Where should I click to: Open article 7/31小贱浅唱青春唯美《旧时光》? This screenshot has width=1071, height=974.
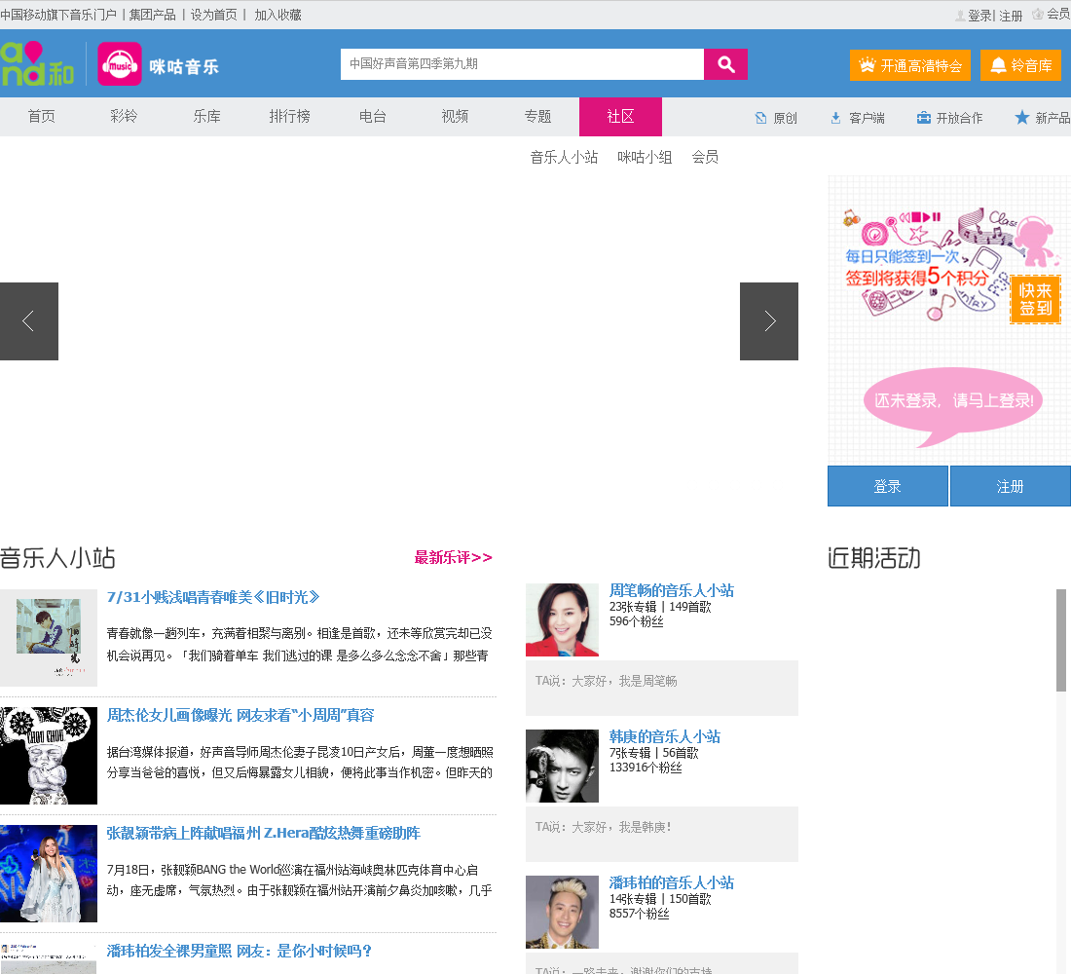(x=213, y=597)
